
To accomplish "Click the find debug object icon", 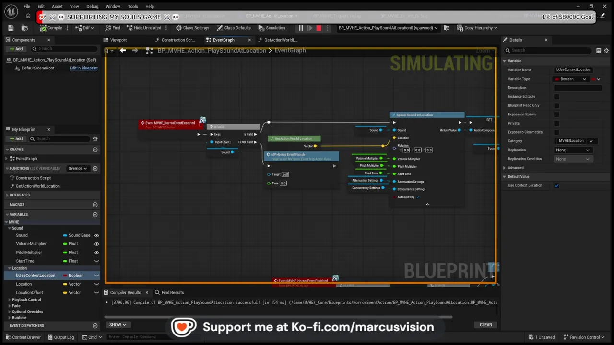I will (446, 28).
